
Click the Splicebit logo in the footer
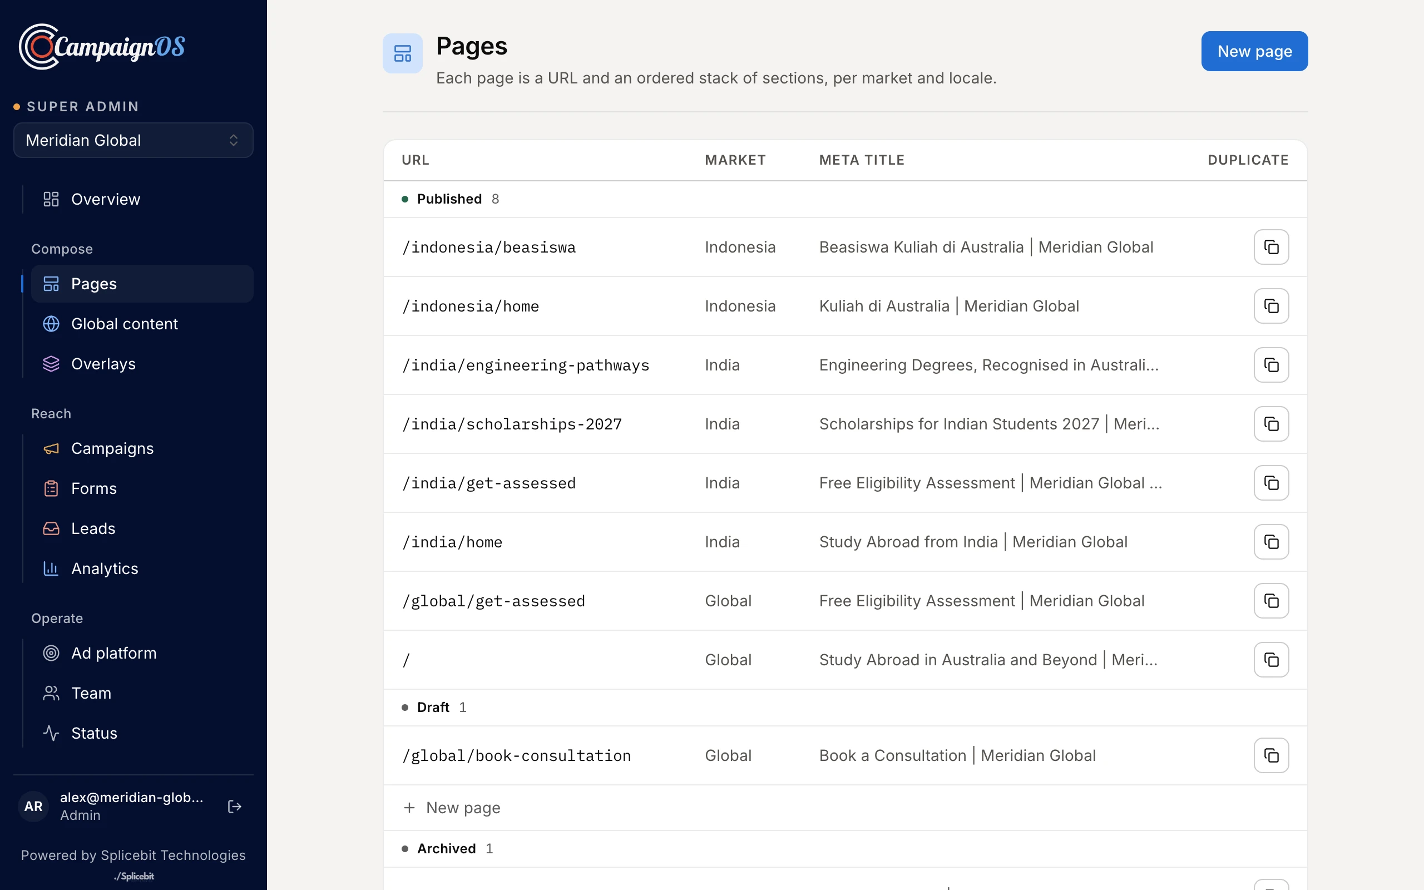134,877
